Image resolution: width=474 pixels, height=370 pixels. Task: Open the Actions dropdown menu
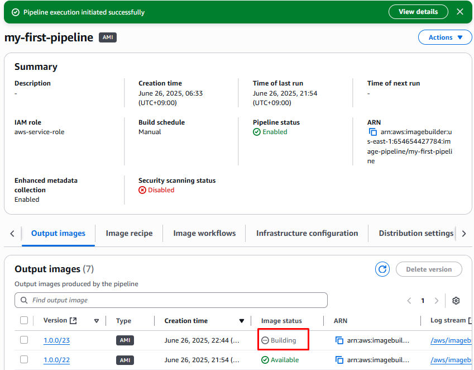(446, 37)
